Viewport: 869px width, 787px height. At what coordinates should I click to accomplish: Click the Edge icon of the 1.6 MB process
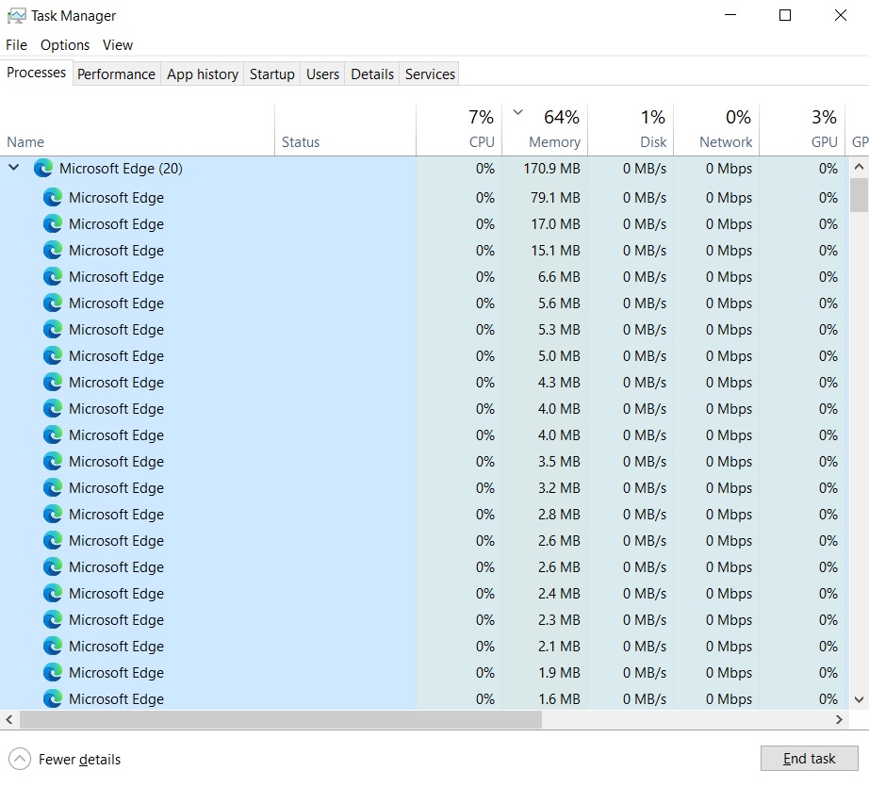pyautogui.click(x=55, y=699)
